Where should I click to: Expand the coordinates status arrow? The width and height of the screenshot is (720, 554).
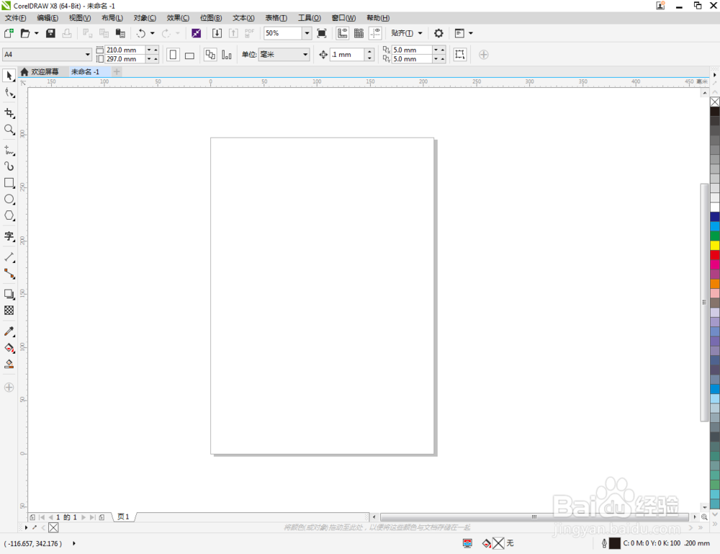tap(74, 543)
